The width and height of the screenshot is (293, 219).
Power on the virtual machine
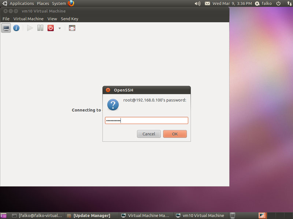tap(30, 28)
